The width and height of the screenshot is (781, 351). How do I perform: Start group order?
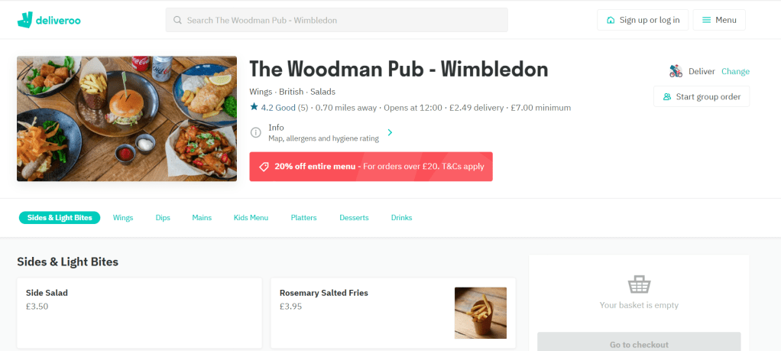(702, 96)
